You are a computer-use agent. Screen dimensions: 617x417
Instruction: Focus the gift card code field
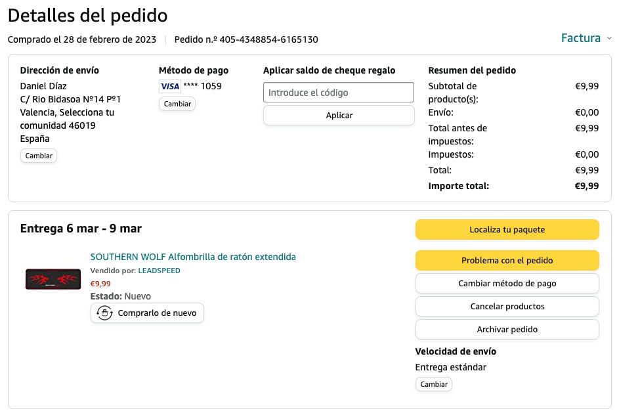[x=339, y=93]
